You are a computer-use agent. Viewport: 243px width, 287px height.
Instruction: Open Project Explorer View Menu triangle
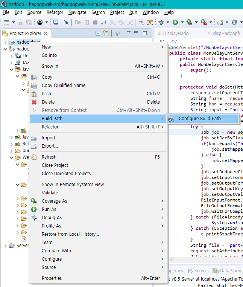point(129,32)
